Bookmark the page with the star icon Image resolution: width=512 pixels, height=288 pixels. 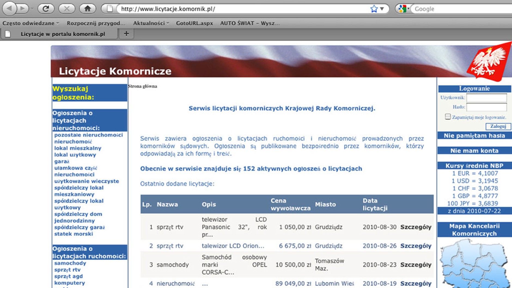coord(374,9)
